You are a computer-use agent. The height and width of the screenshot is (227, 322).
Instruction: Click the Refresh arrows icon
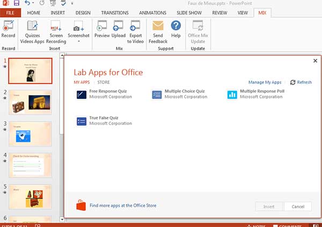[292, 82]
